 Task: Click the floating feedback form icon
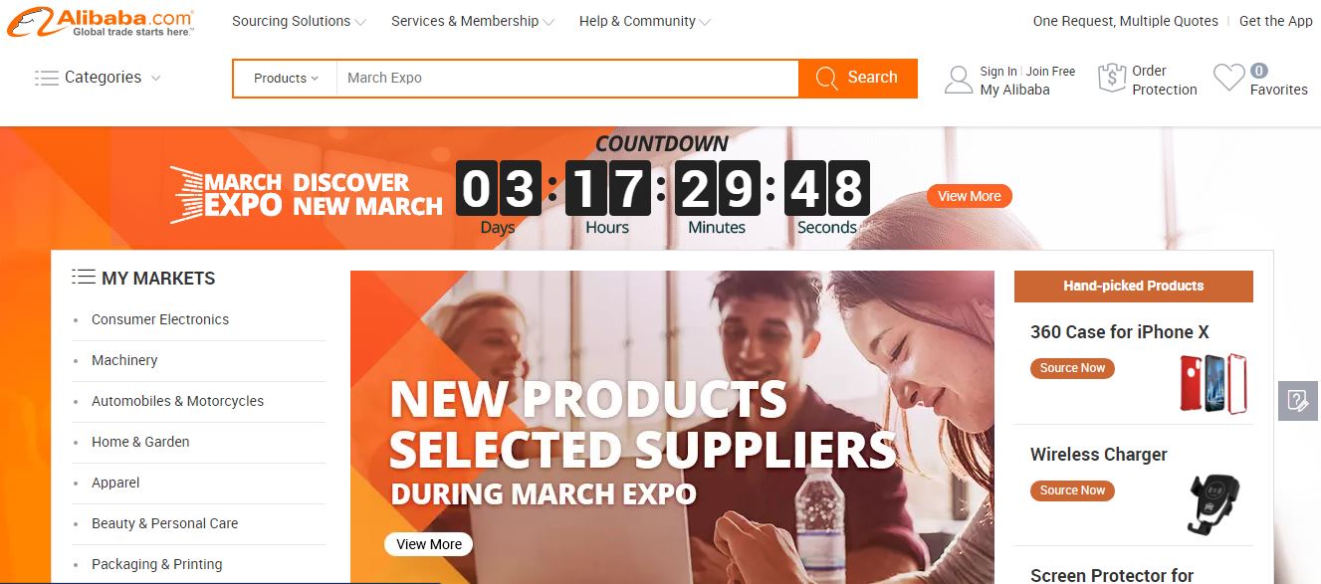1298,400
